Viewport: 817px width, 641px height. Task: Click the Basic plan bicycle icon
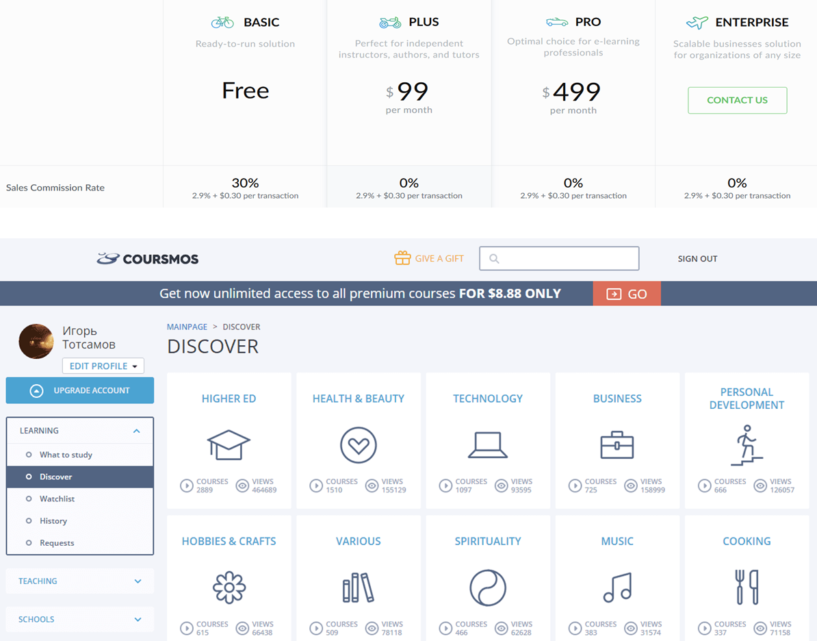[x=222, y=23]
